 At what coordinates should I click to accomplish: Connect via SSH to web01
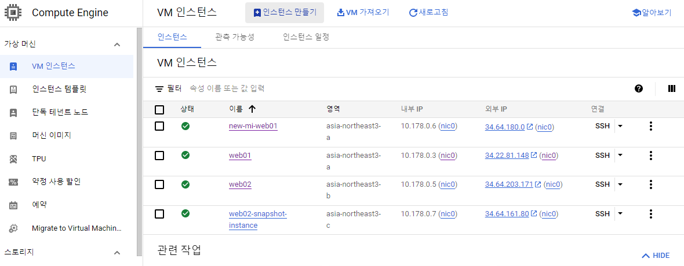pyautogui.click(x=602, y=156)
